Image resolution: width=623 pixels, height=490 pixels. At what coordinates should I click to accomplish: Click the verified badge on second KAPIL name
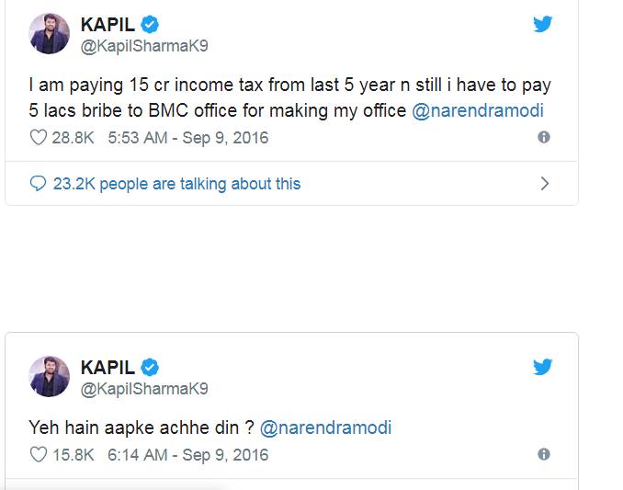pos(151,368)
